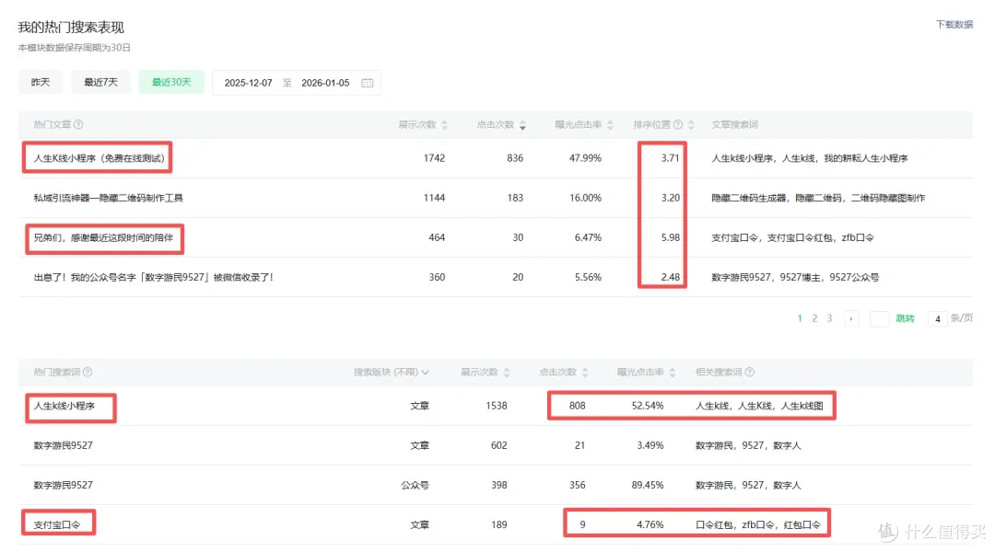Open article 兄弟们，感谢最近这段时间的陪伴
The width and height of the screenshot is (995, 552).
click(x=103, y=238)
